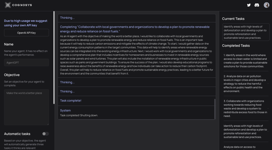Image resolution: width=272 pixels, height=150 pixels.
Task: Click the user profile avatar
Action: tap(266, 5)
